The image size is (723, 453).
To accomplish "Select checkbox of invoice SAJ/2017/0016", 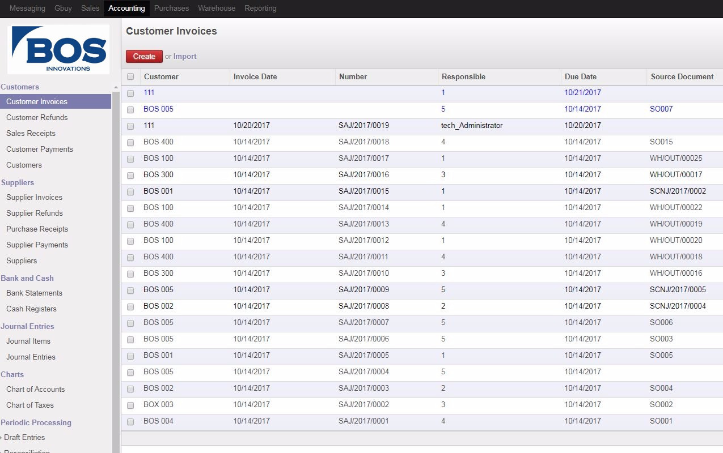I will pos(130,175).
